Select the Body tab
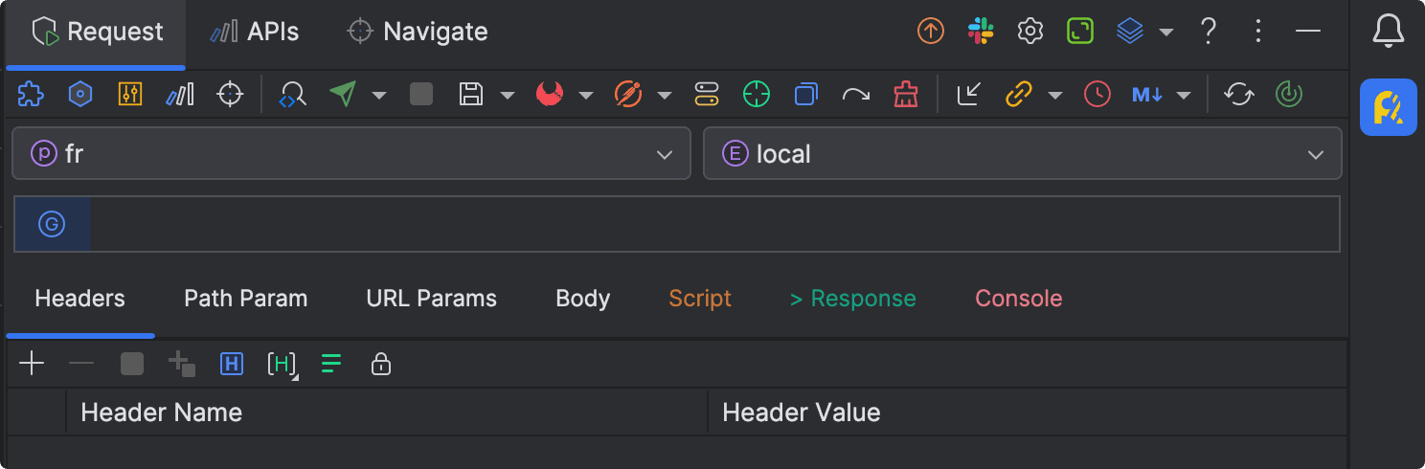Viewport: 1425px width, 469px height. [583, 299]
